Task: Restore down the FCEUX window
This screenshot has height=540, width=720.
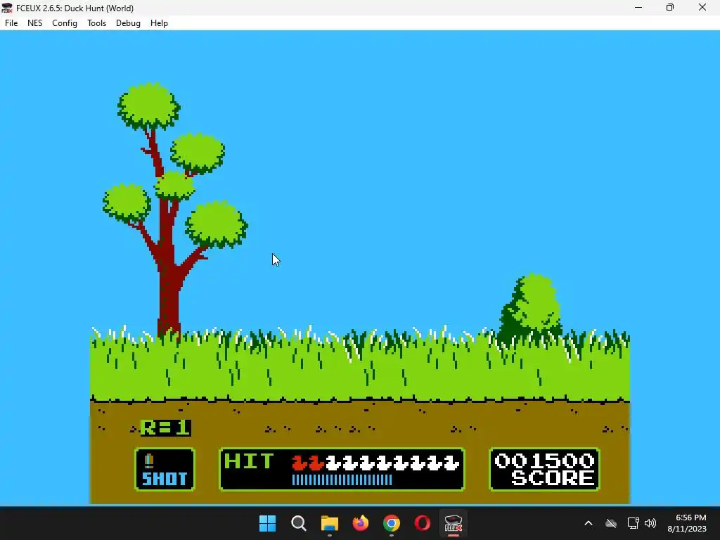Action: (670, 8)
